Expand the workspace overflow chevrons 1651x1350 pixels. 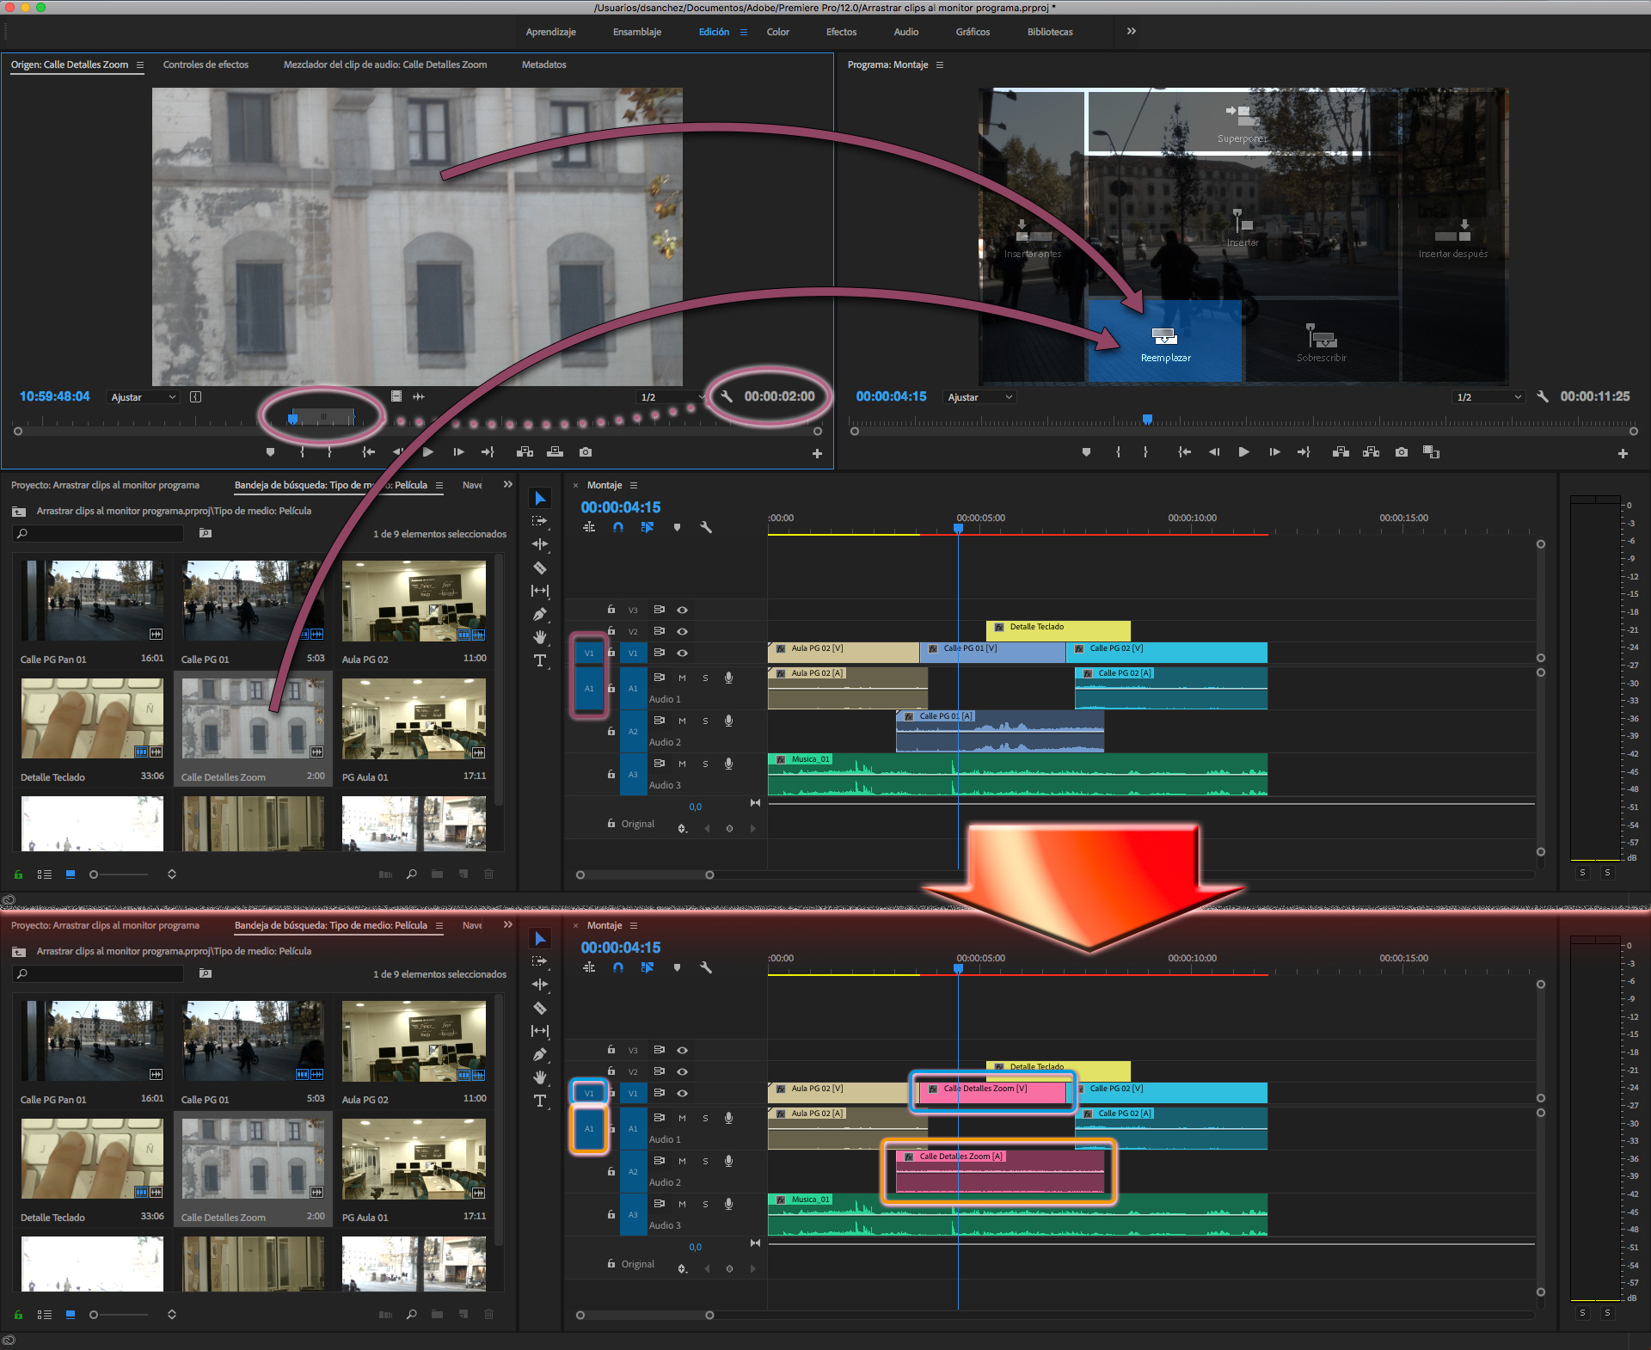pos(1131,31)
